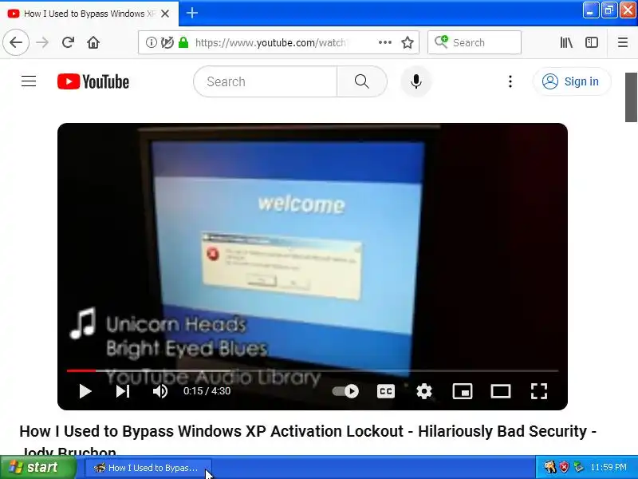Viewport: 638px width, 479px height.
Task: Click the page vertical scrollbar thumb
Action: click(631, 97)
